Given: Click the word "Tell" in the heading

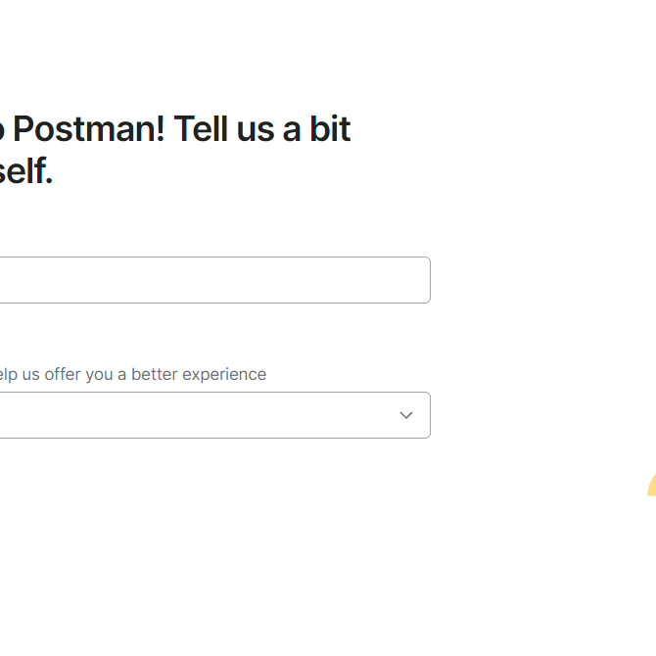Looking at the screenshot, I should pos(201,129).
